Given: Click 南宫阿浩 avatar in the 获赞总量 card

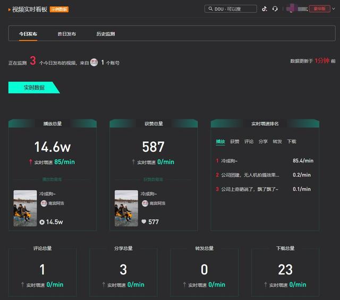Looking at the screenshot, I should coord(144,203).
